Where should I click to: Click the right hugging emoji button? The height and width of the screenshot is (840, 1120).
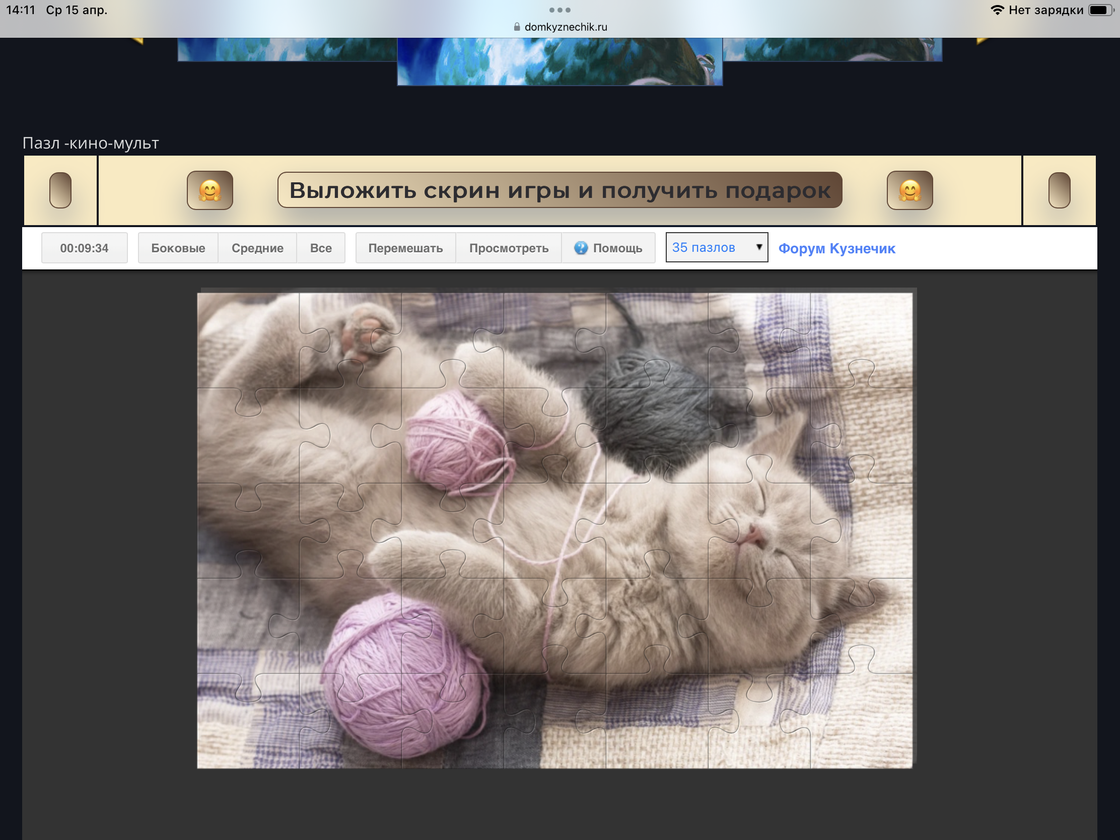tap(909, 190)
